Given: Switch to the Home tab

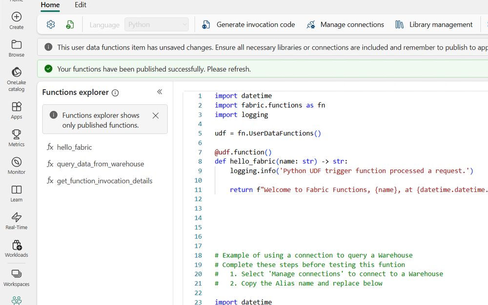Looking at the screenshot, I should coord(50,5).
